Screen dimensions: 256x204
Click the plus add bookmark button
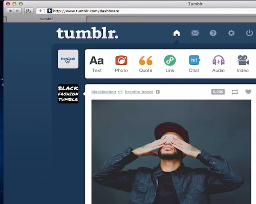point(41,11)
